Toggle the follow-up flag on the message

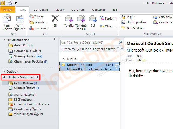pyautogui.click(x=117, y=66)
